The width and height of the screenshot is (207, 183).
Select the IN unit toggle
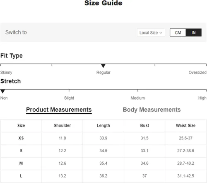(194, 33)
